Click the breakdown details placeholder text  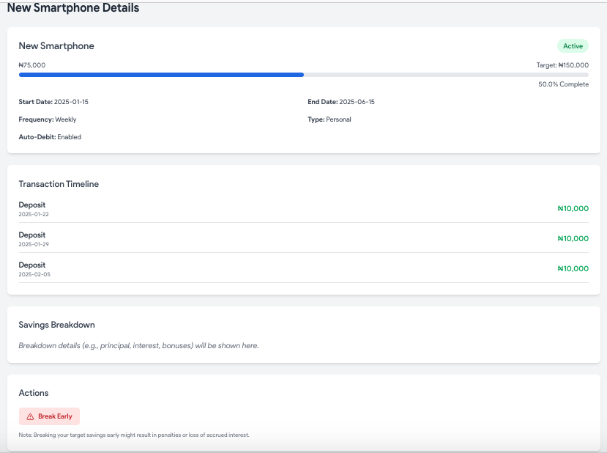138,346
